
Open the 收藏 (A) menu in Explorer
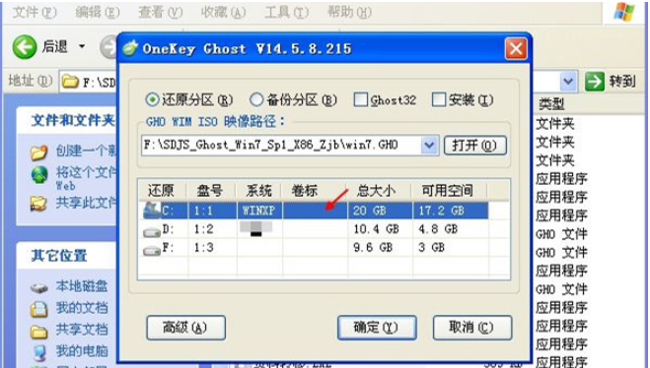[x=224, y=13]
